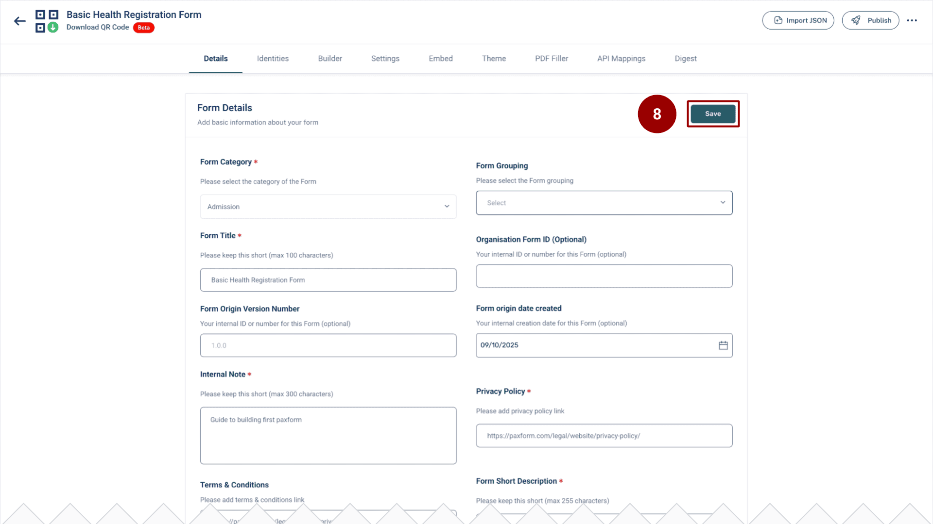Click the Form Title input showing Basic Health Registration
The height and width of the screenshot is (524, 933).
pyautogui.click(x=328, y=280)
